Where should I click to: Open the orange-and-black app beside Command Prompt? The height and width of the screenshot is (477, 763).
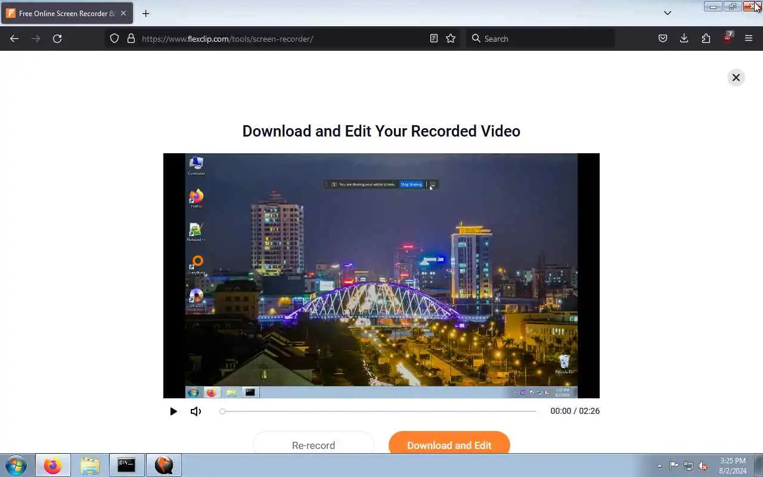(163, 465)
